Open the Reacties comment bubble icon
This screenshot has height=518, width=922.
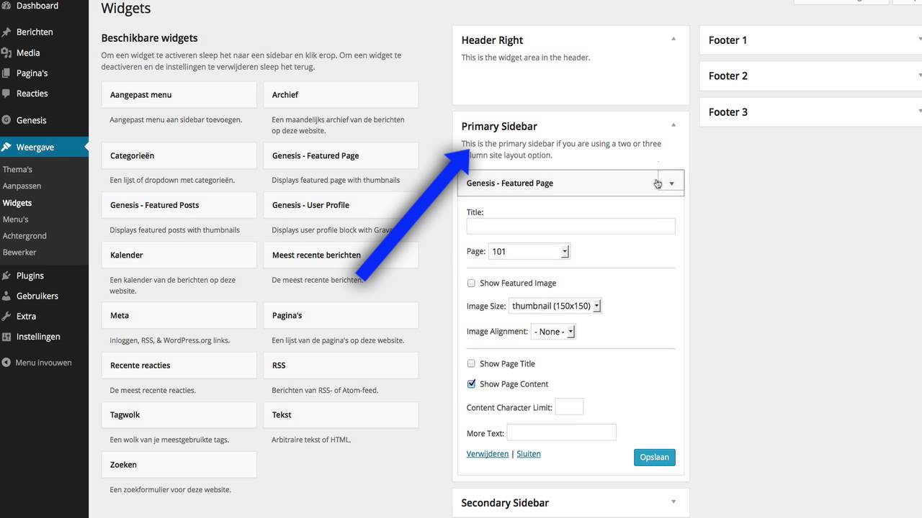(x=6, y=94)
